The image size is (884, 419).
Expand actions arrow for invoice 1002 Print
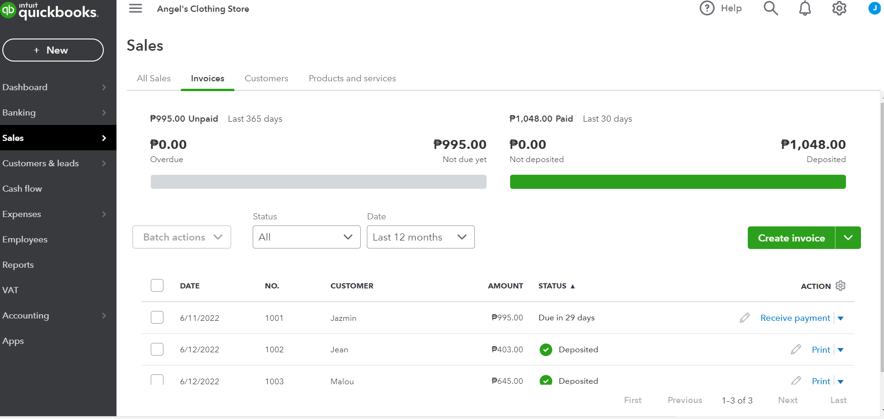pos(841,350)
